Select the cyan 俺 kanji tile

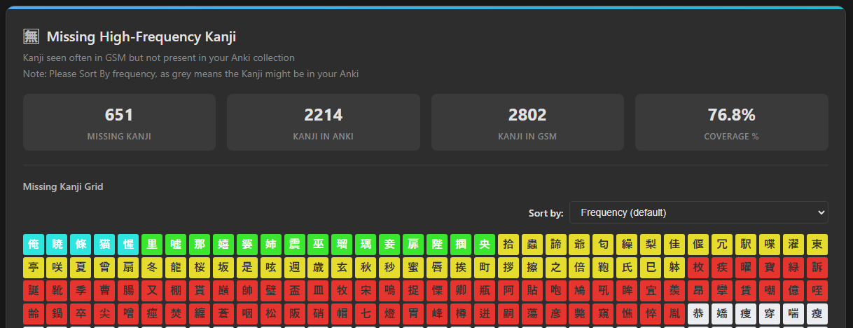point(34,245)
